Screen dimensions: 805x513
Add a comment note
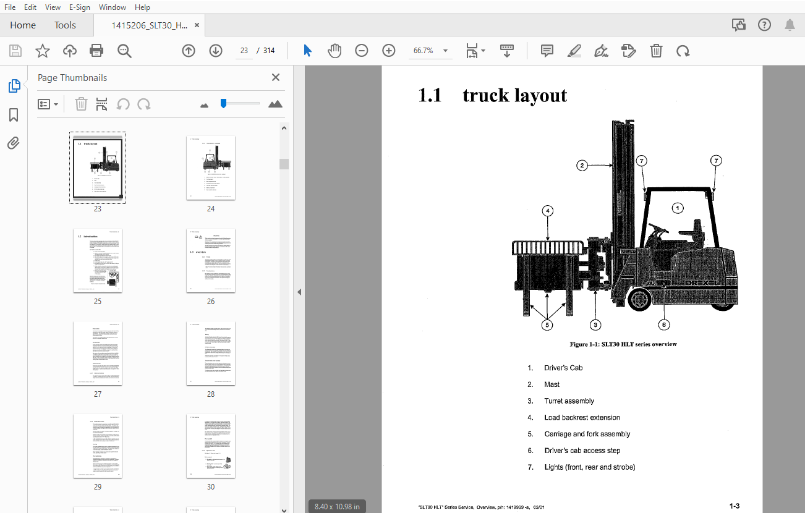tap(547, 51)
